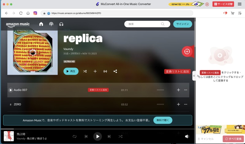245x144 pixels.
Task: Click the 03:52 duration of ZERO
Action: pyautogui.click(x=124, y=104)
